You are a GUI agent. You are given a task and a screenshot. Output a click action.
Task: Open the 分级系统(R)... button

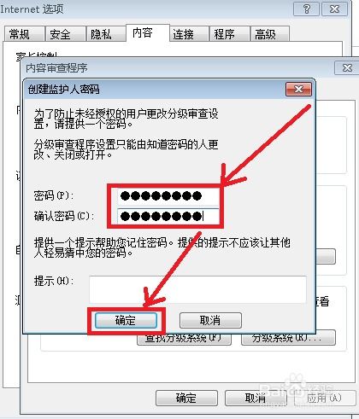point(288,338)
